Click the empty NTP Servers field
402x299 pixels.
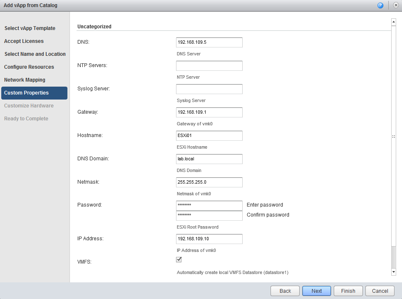click(209, 66)
